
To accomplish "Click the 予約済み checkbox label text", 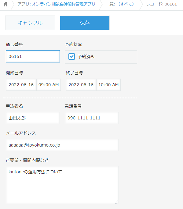I will tap(86, 57).
